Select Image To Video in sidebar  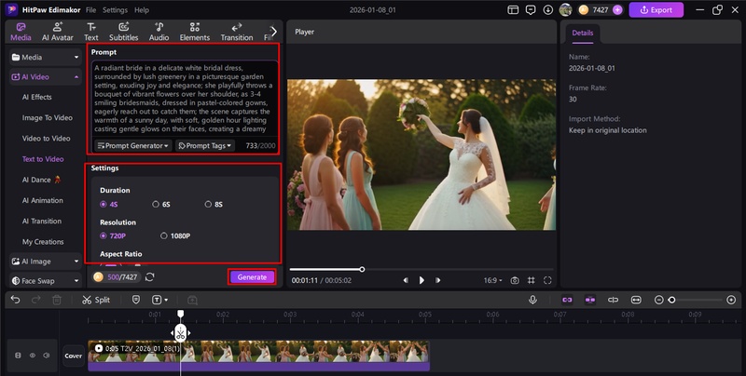click(x=47, y=117)
